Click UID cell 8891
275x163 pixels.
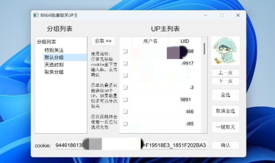click(185, 100)
